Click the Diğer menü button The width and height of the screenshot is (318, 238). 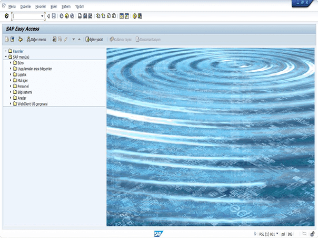(x=36, y=40)
